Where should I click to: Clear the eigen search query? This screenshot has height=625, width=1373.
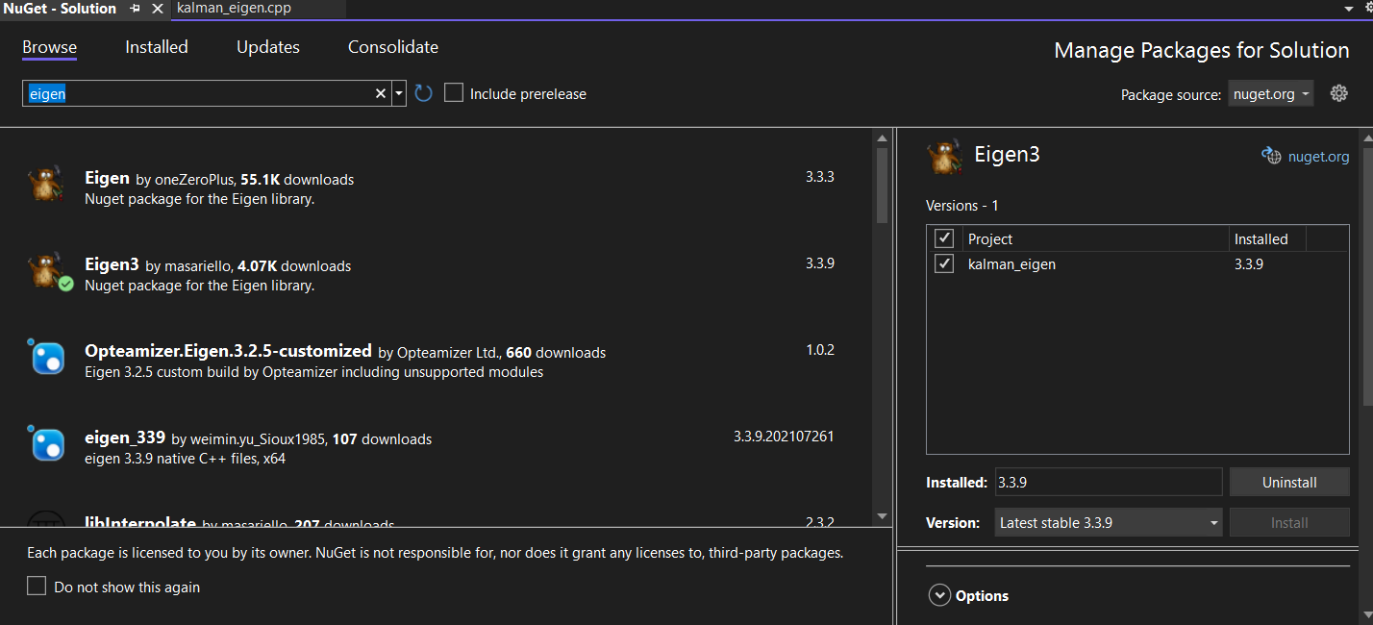381,93
